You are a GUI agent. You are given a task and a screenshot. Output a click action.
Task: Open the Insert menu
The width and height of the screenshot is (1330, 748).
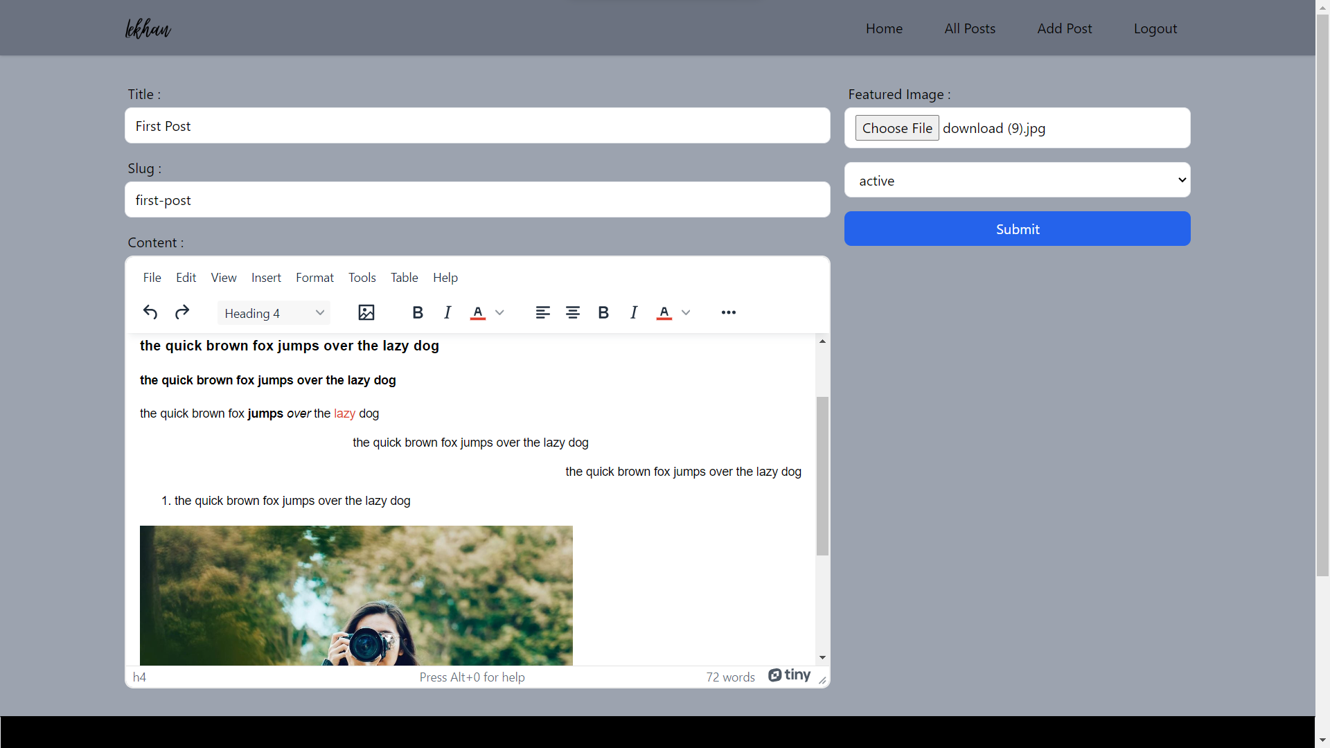pyautogui.click(x=266, y=277)
